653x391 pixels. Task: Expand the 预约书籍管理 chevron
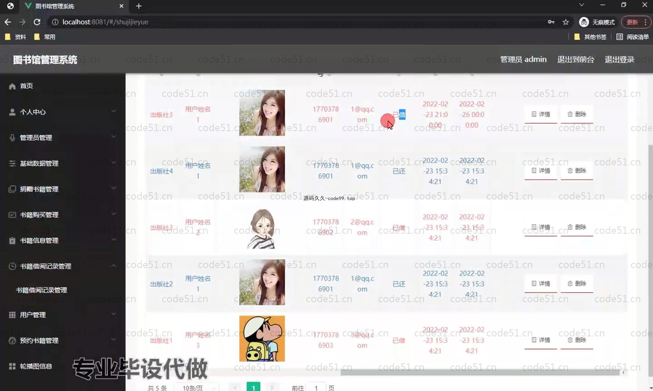click(x=114, y=339)
